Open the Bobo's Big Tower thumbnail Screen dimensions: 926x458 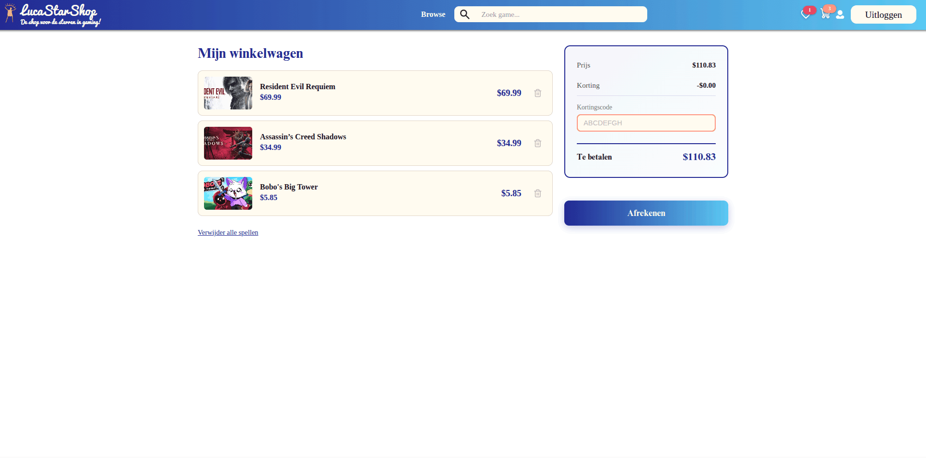point(228,193)
